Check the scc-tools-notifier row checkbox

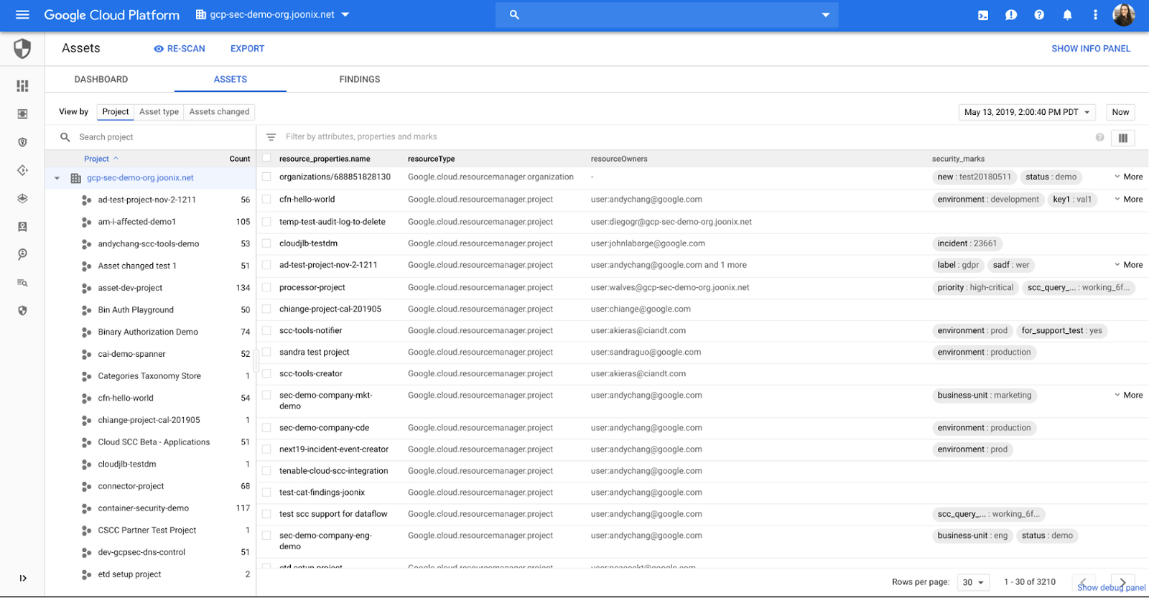(x=267, y=330)
